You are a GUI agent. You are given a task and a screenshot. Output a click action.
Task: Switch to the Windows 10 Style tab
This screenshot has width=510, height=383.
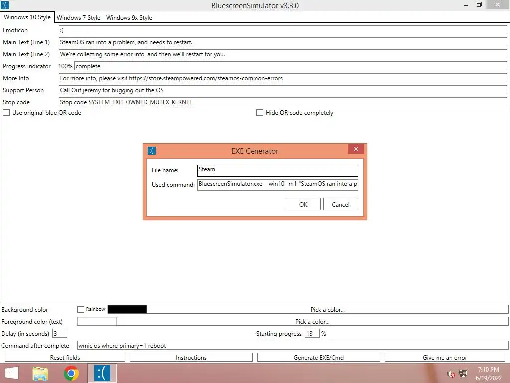pos(27,17)
